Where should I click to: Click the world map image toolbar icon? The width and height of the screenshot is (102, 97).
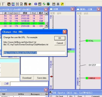[13, 4]
